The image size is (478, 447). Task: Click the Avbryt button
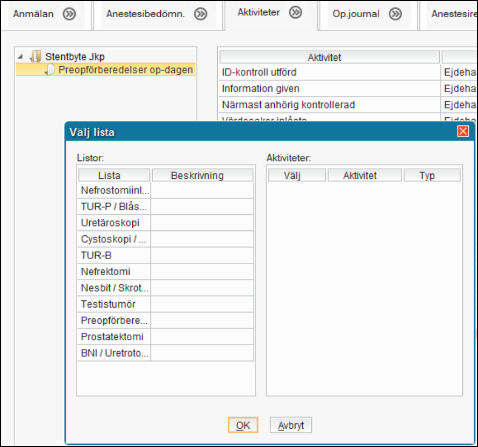click(x=291, y=425)
